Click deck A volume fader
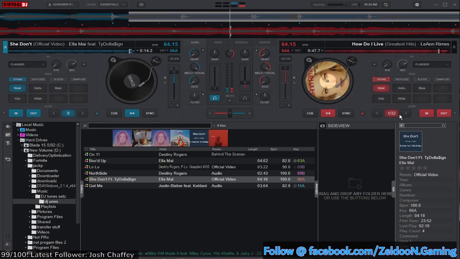This screenshot has width=460, height=259. (x=215, y=78)
